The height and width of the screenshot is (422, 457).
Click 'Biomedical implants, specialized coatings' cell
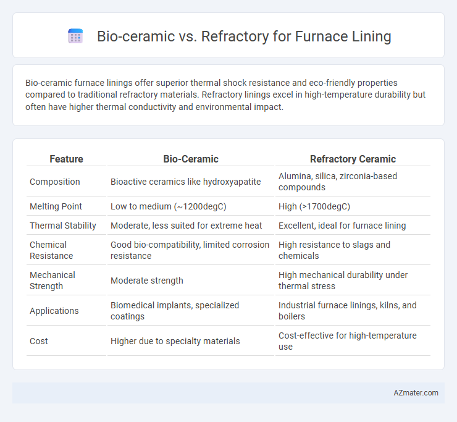pyautogui.click(x=191, y=311)
